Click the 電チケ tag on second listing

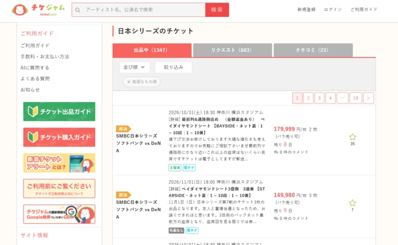pyautogui.click(x=192, y=230)
